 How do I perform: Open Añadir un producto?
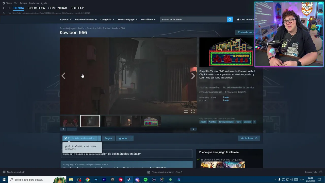pos(14,172)
